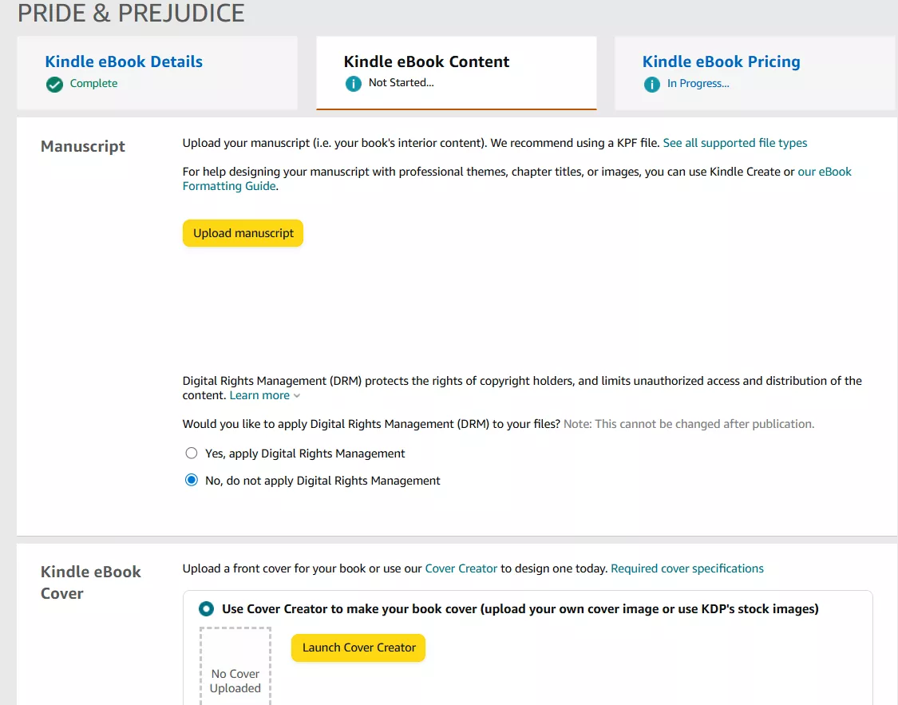Switch to the Kindle eBook Pricing tab

721,62
